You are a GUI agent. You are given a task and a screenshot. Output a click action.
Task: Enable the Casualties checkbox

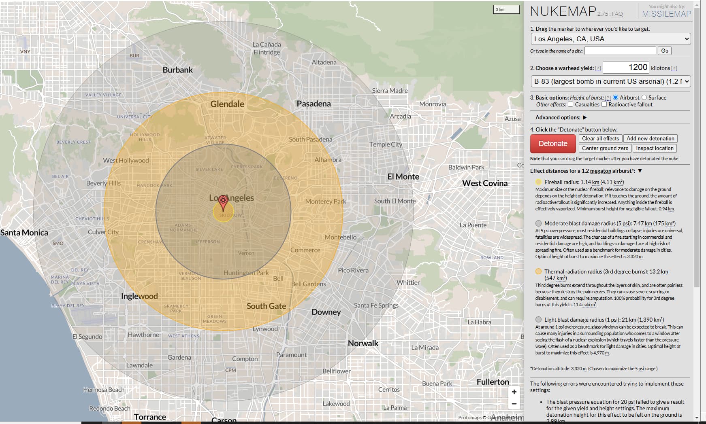(570, 104)
